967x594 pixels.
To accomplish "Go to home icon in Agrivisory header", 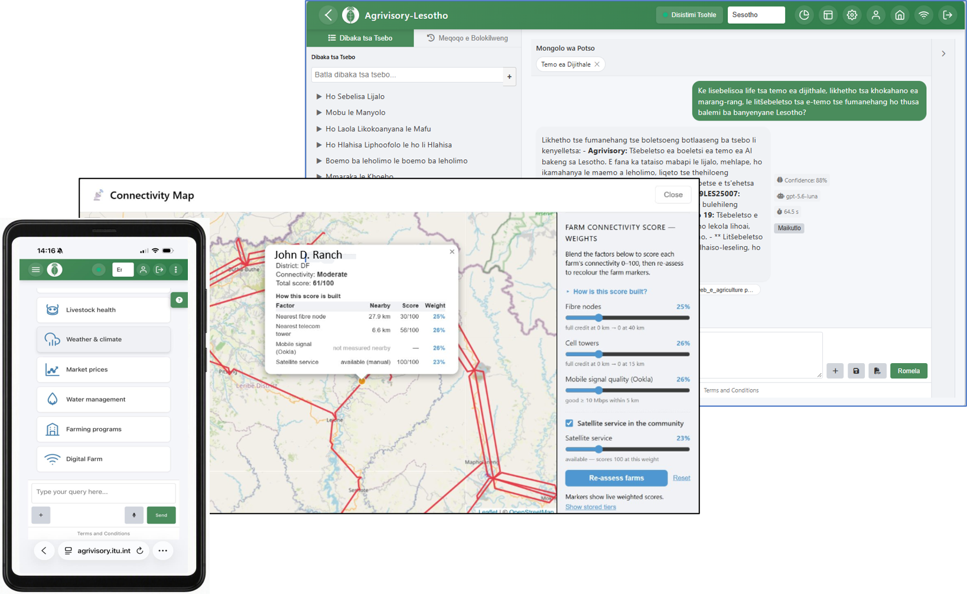I will (x=900, y=15).
